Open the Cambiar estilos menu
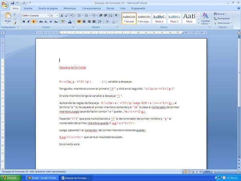Viewport: 241px width, 181px height. [206, 19]
